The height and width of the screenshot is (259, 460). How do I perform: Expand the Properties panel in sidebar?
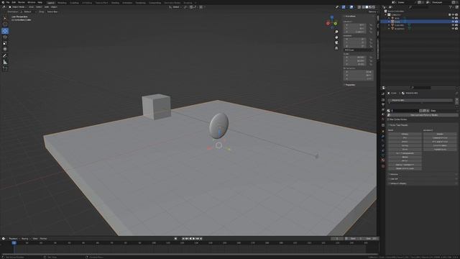350,85
